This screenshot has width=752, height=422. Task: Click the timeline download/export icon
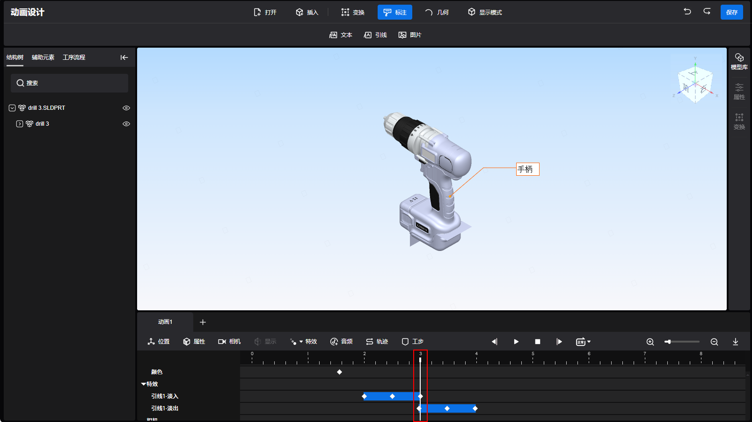pos(736,342)
